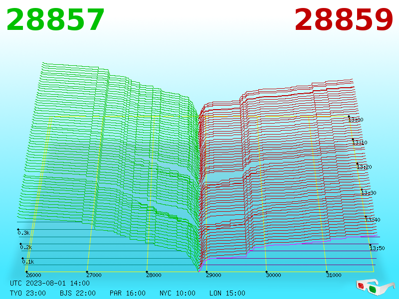Select the 28000 price axis label

point(154,275)
